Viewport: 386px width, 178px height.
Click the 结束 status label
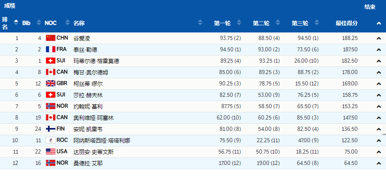tap(370, 7)
